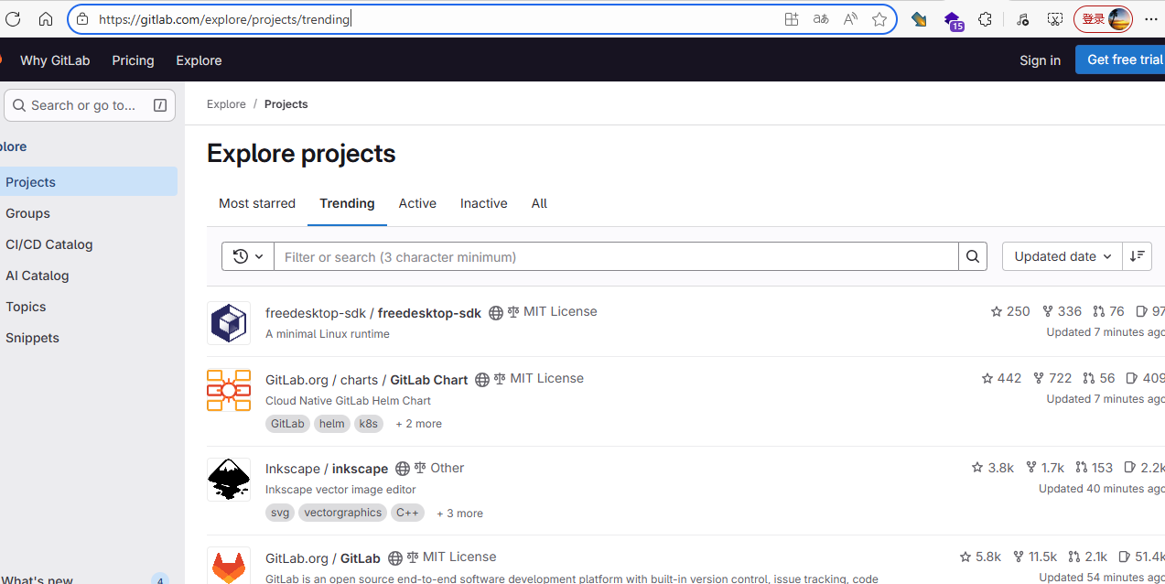Click merge requests count 153 for inkscape

coord(1095,468)
